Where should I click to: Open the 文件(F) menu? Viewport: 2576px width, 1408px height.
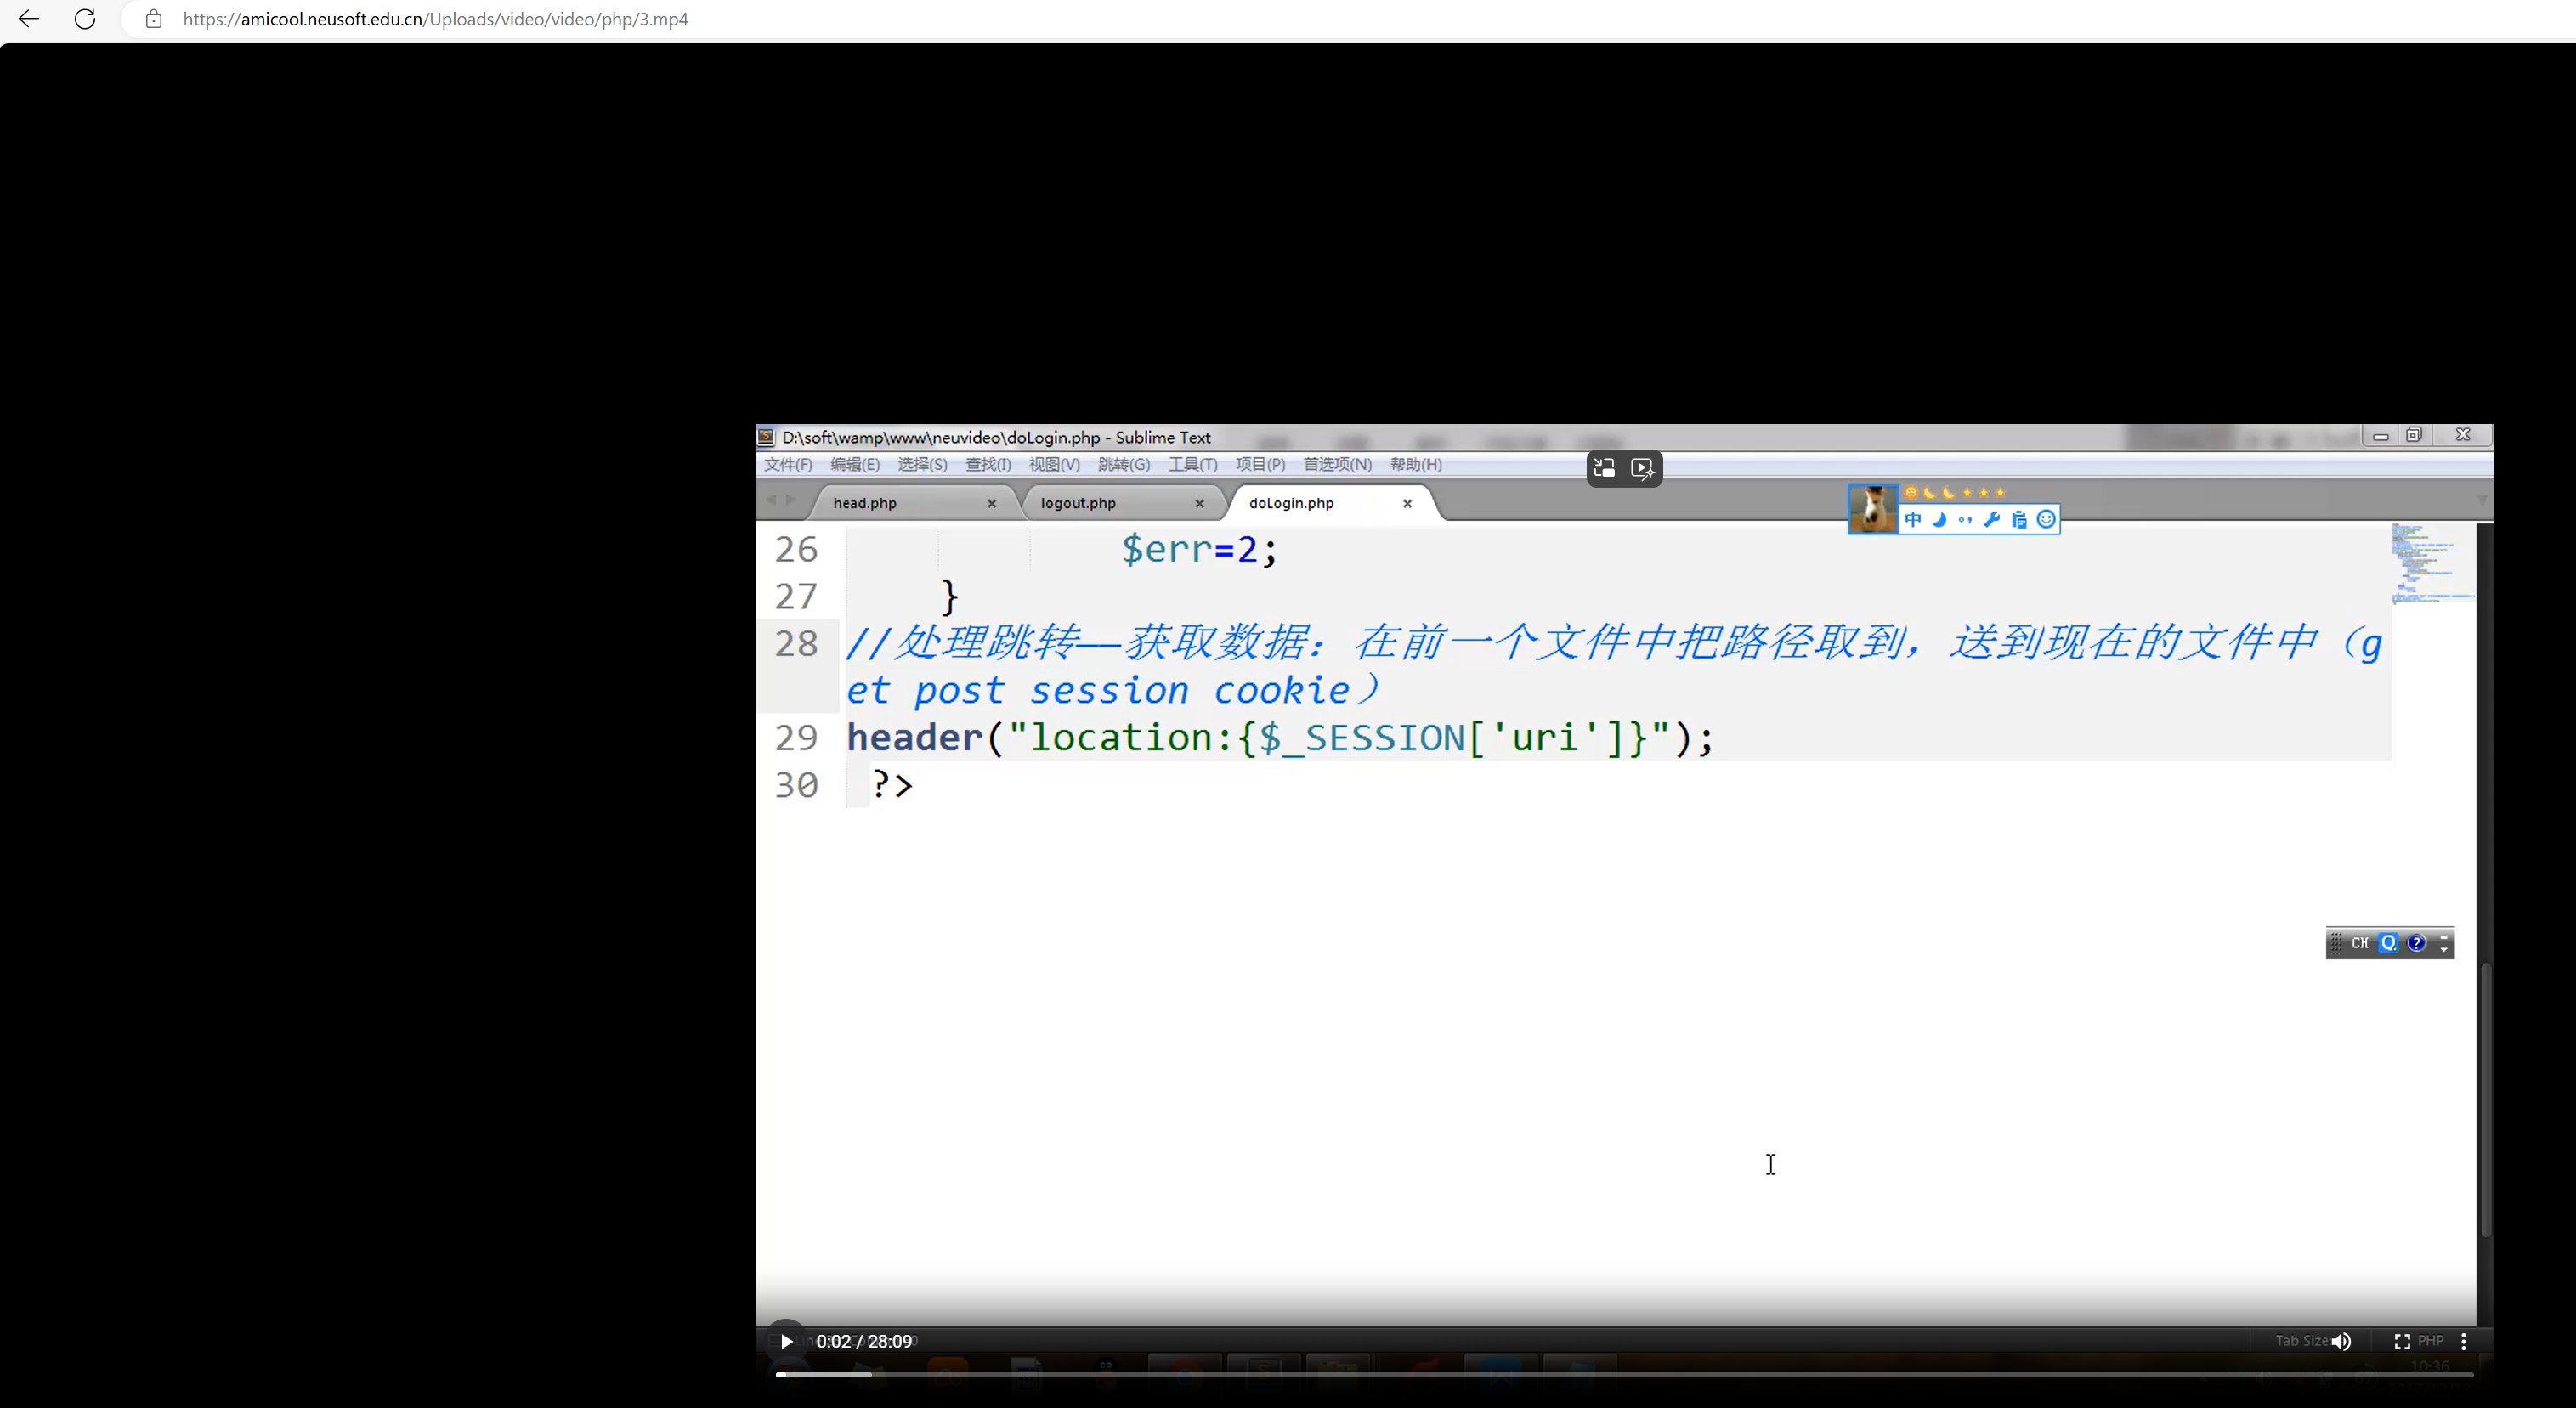[788, 464]
